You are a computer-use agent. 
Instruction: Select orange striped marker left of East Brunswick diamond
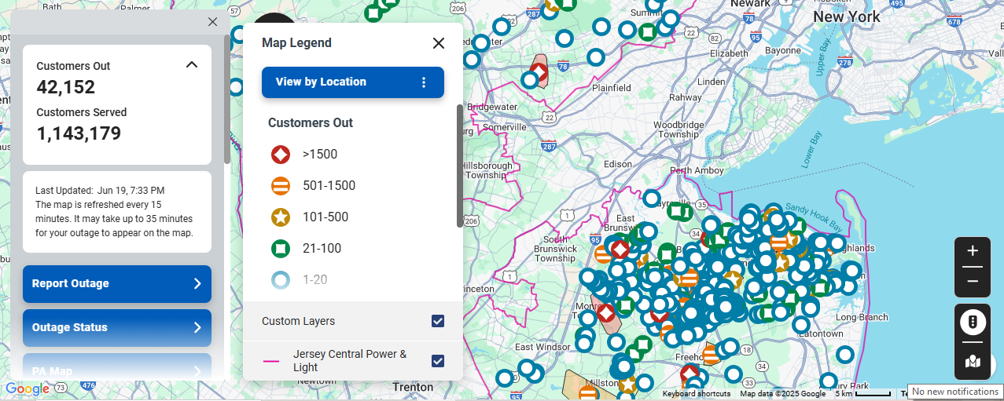(x=603, y=255)
